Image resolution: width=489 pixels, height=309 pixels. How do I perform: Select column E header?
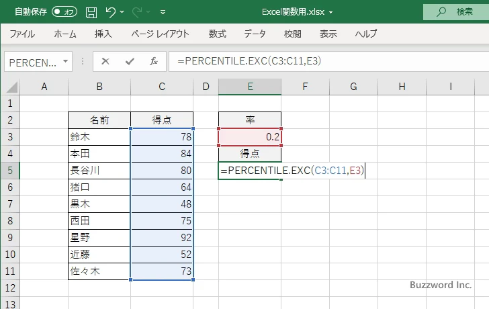[x=250, y=87]
